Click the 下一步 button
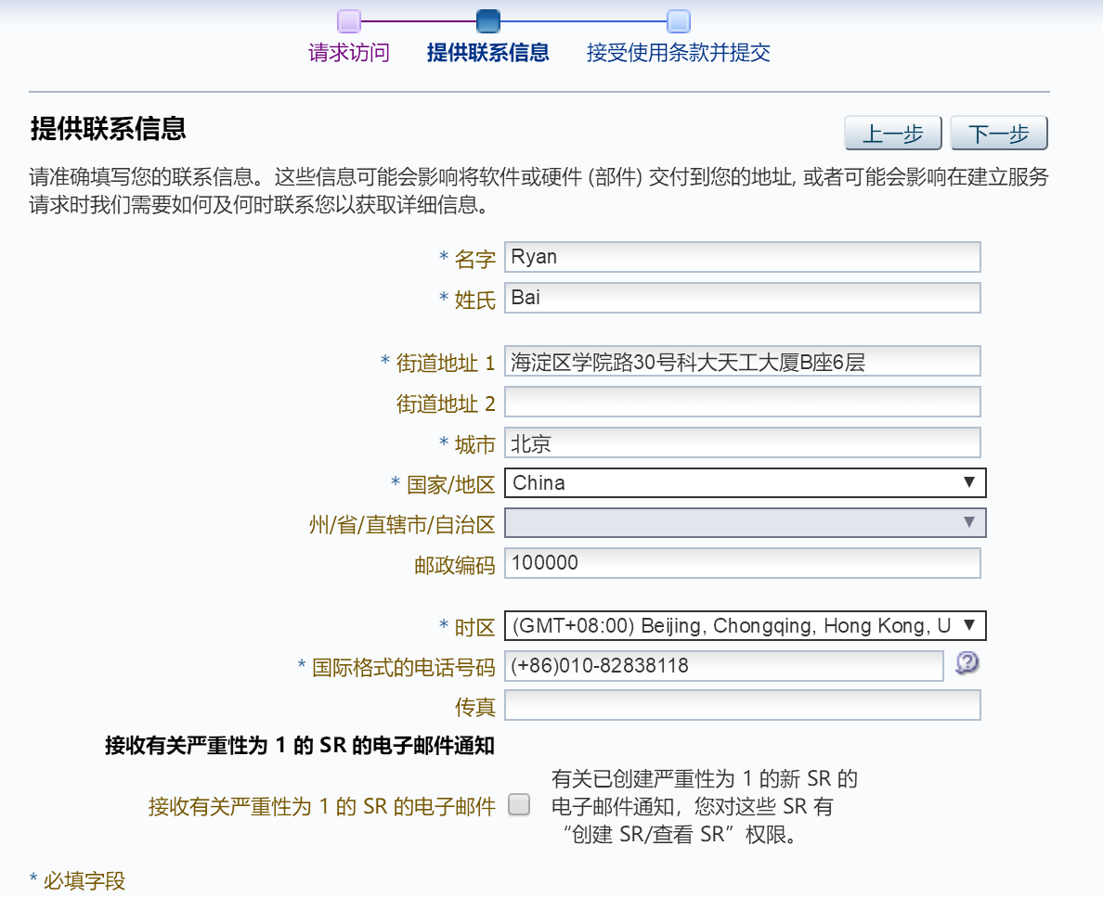This screenshot has width=1103, height=897. (x=998, y=133)
